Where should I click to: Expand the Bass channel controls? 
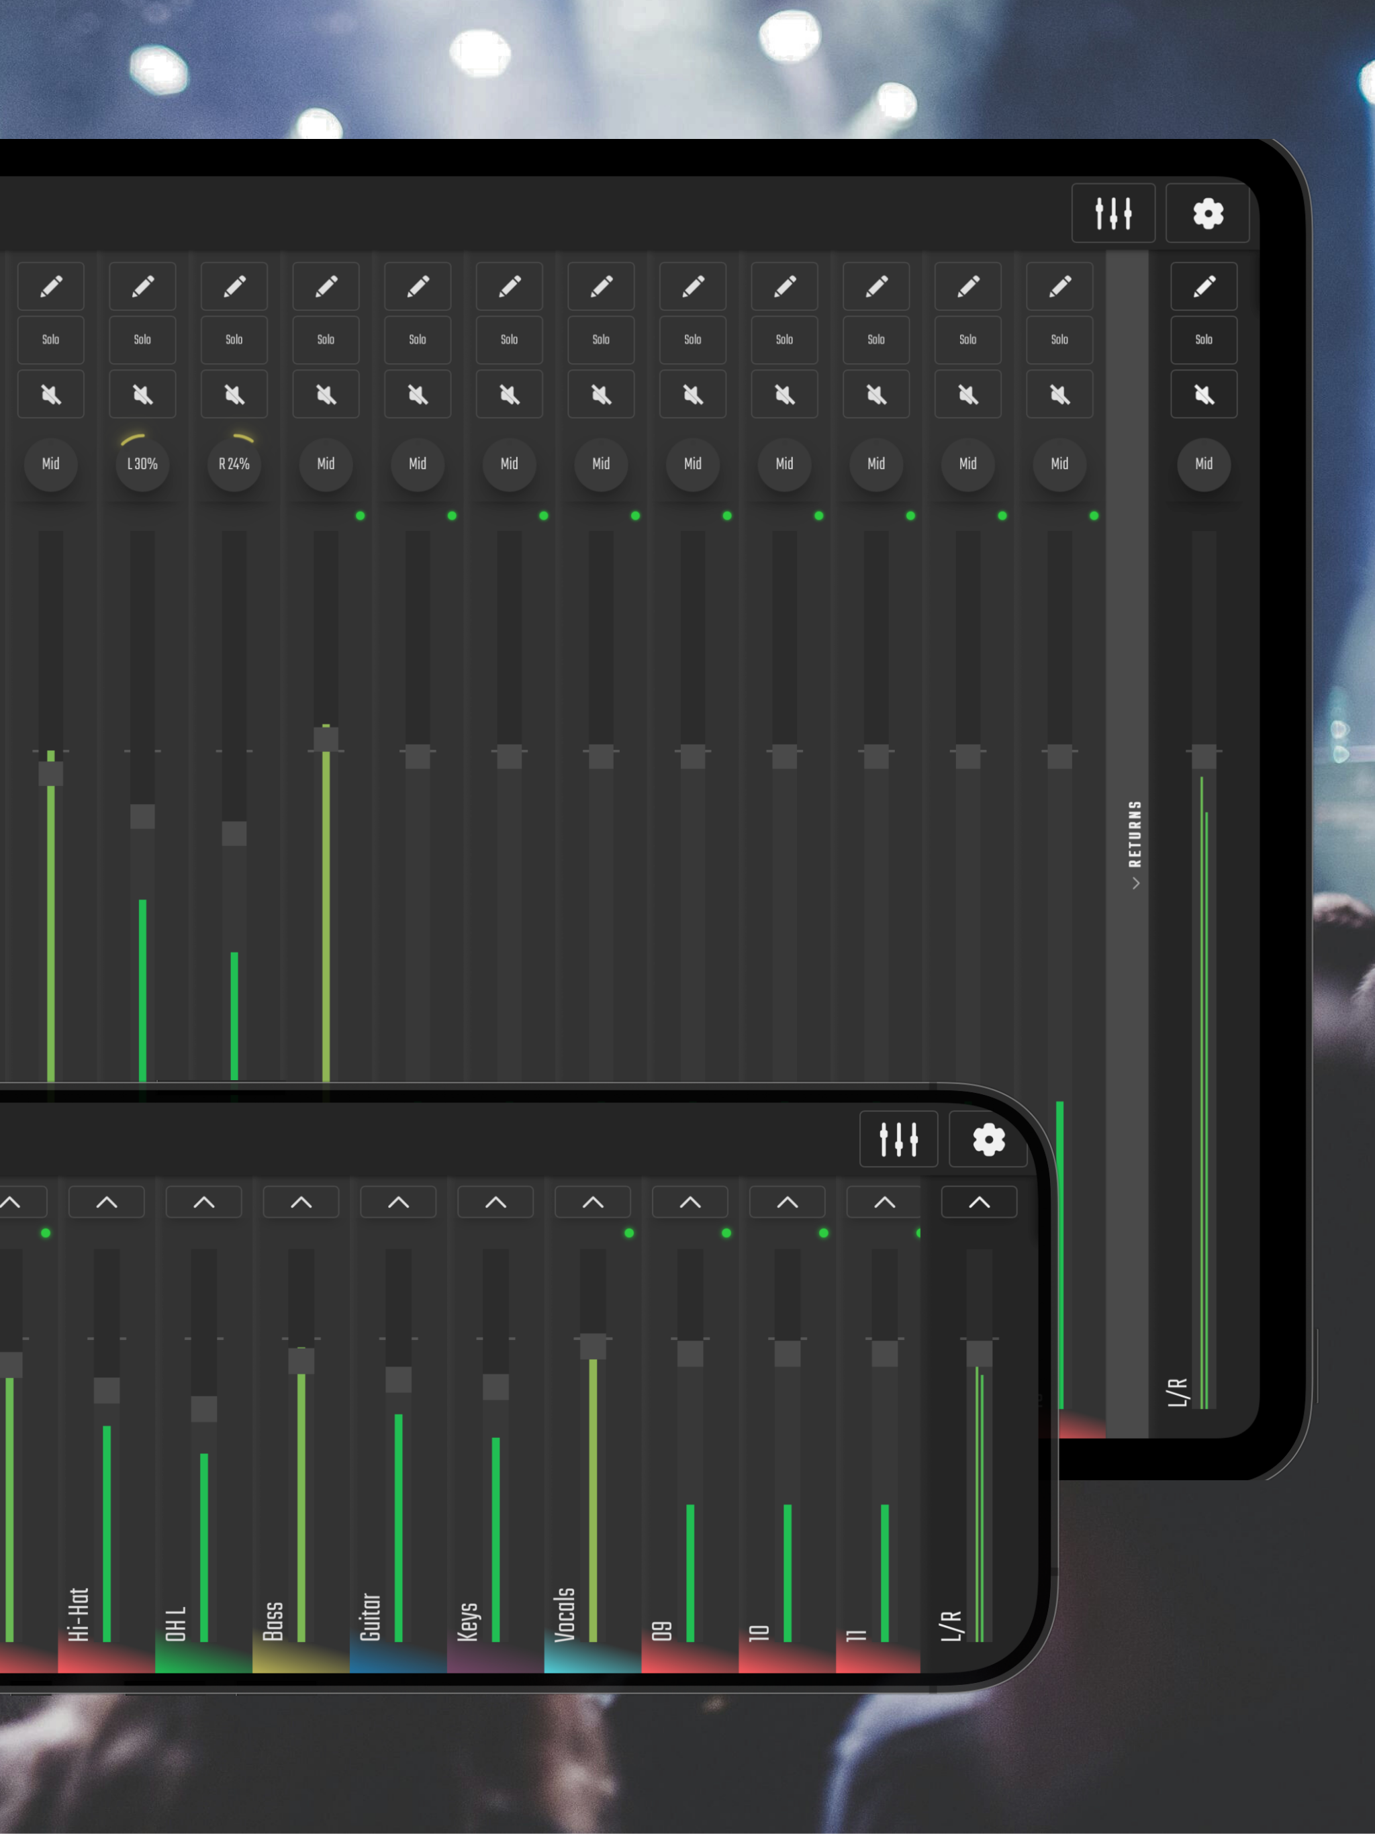tap(301, 1202)
